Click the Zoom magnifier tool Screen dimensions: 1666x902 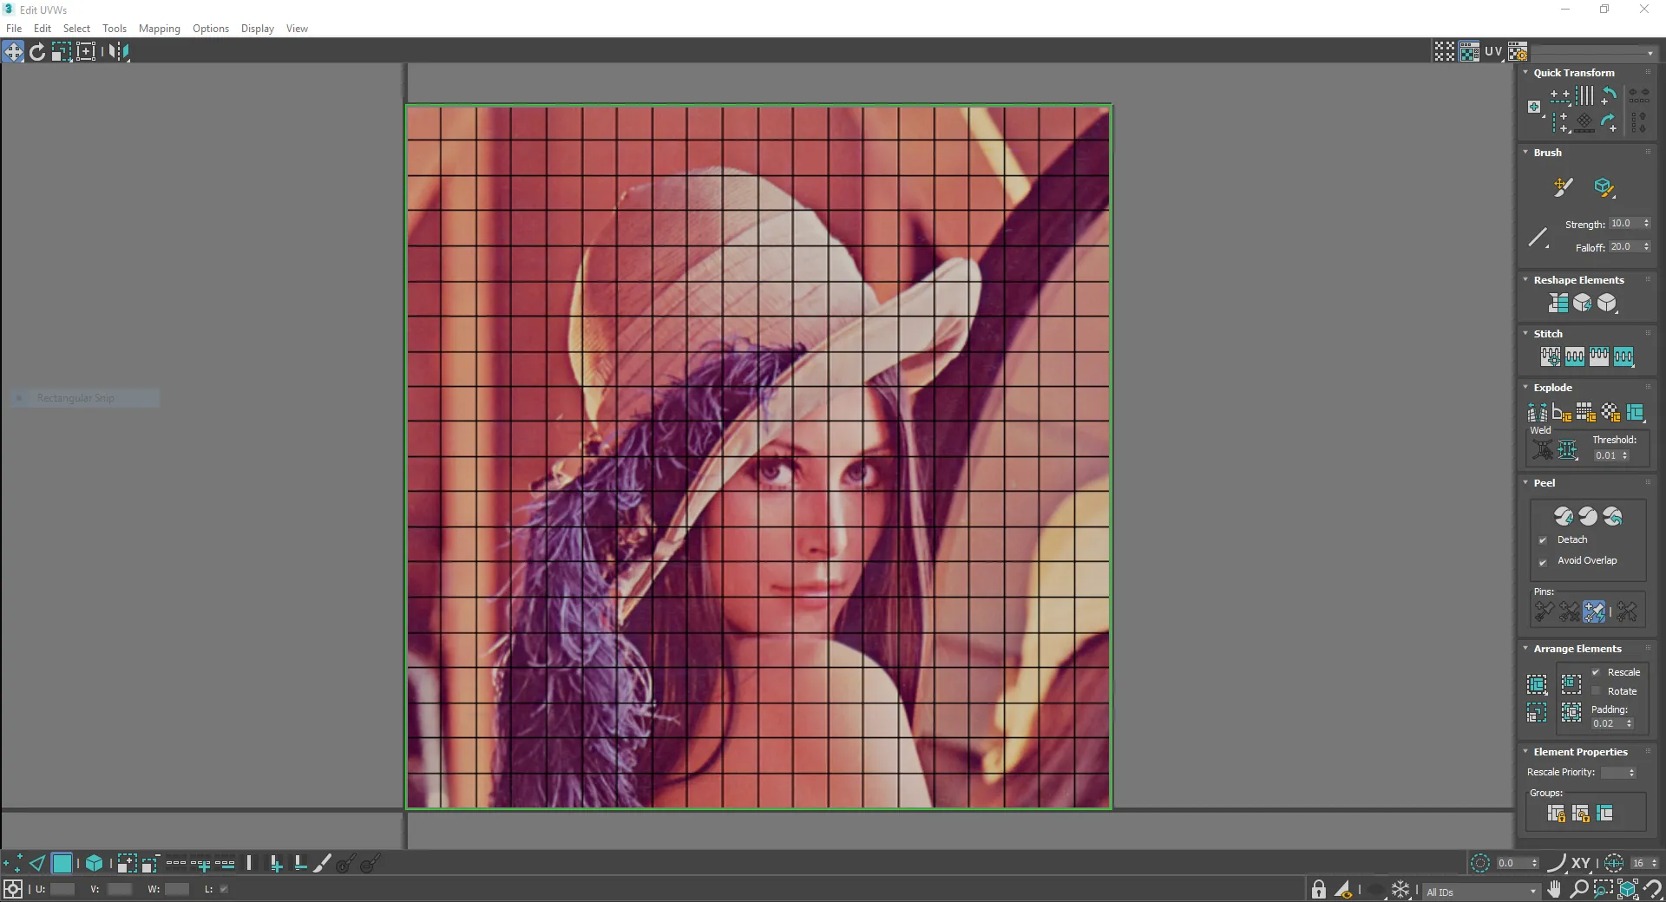(1579, 889)
